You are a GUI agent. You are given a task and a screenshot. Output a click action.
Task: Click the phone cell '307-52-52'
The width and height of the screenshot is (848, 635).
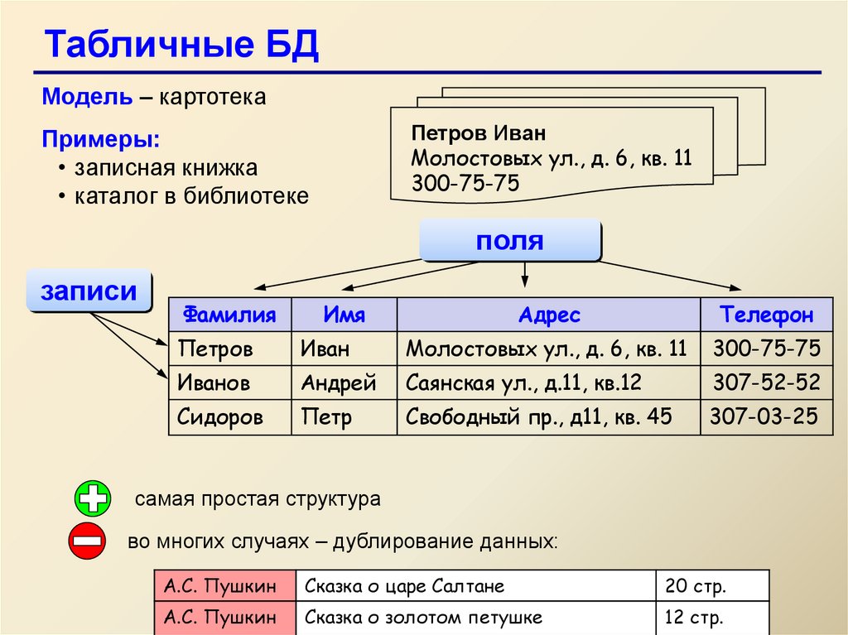click(766, 382)
